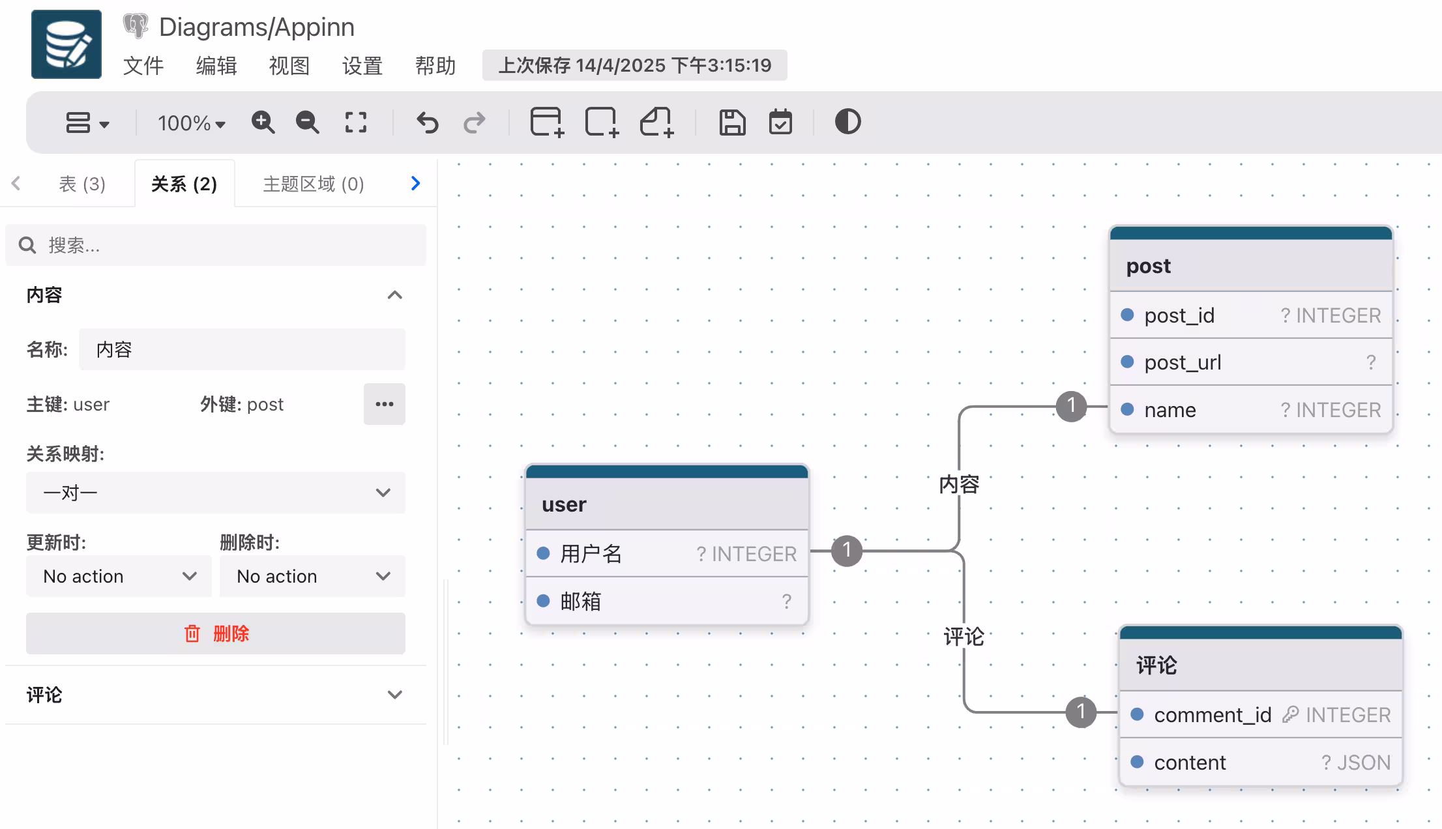Click the add table icon
Viewport: 1442px width, 829px height.
tap(547, 122)
